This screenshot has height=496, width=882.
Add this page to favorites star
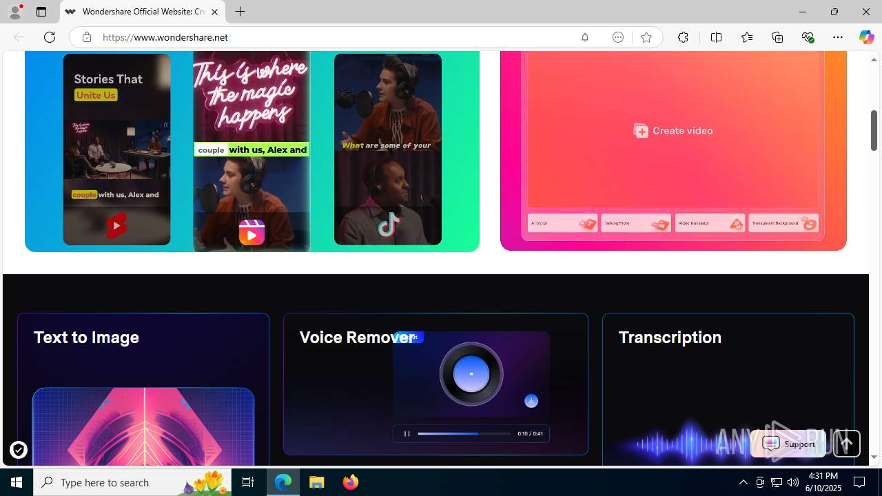click(x=646, y=37)
